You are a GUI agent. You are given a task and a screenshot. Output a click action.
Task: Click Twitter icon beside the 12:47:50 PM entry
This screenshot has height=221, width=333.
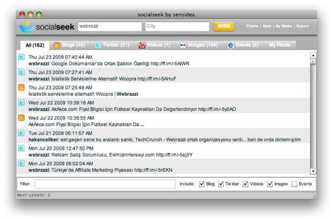22,149
